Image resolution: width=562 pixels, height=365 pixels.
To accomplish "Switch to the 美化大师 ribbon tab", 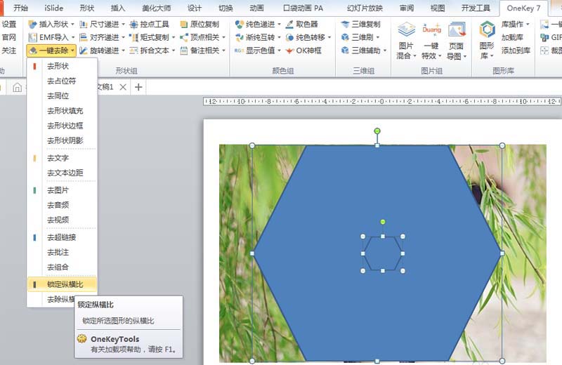I will 156,8.
